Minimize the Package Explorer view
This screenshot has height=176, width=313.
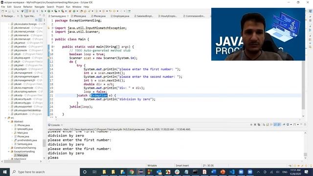pos(40,16)
